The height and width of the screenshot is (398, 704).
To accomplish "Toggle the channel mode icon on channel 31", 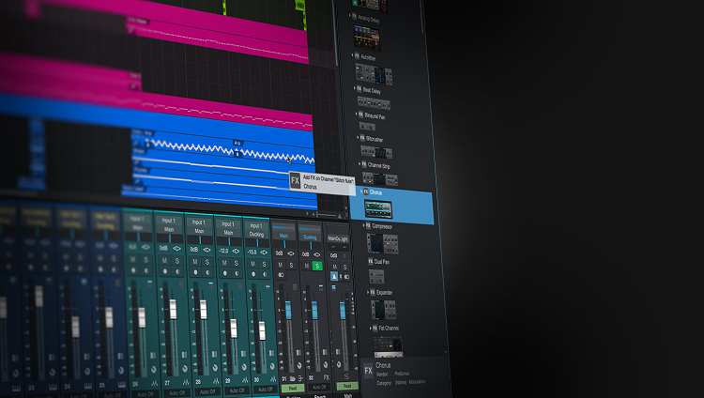I will [282, 274].
